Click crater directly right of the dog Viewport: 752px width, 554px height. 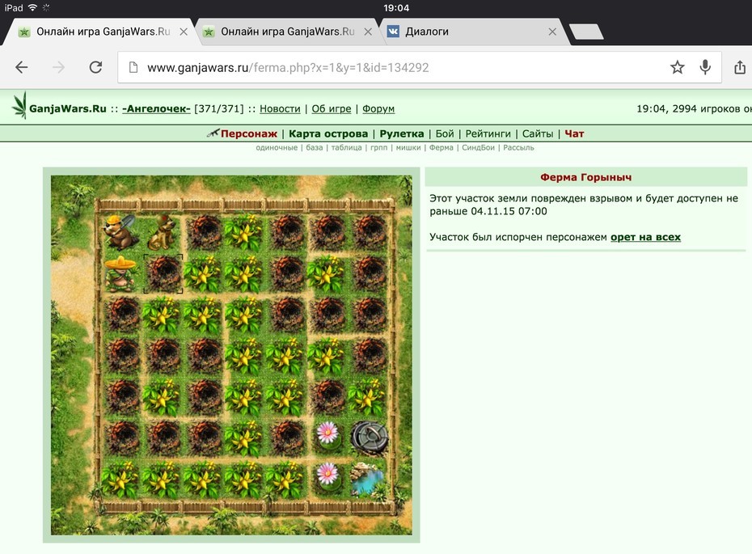point(204,232)
